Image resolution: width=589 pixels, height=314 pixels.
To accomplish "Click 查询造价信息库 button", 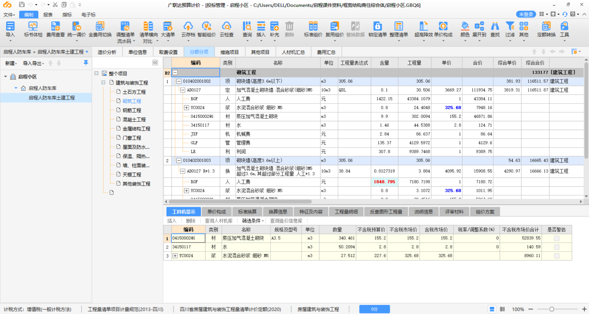I will point(286,221).
